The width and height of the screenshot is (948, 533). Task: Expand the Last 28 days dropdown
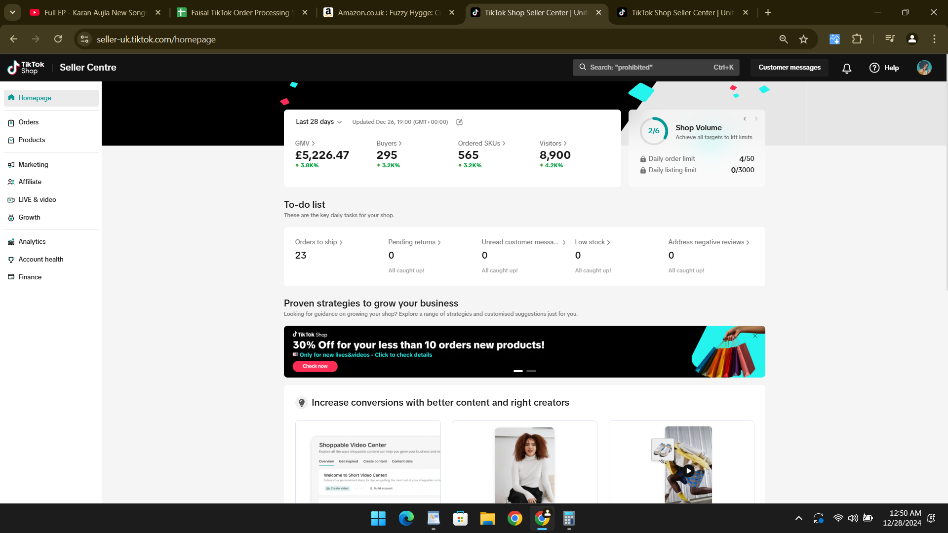318,122
